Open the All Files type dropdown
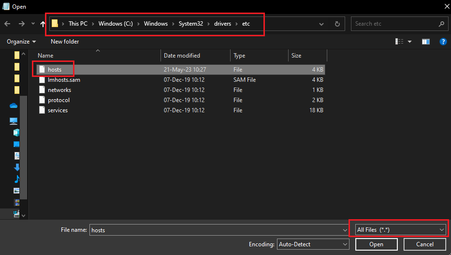Image resolution: width=451 pixels, height=255 pixels. coord(400,230)
